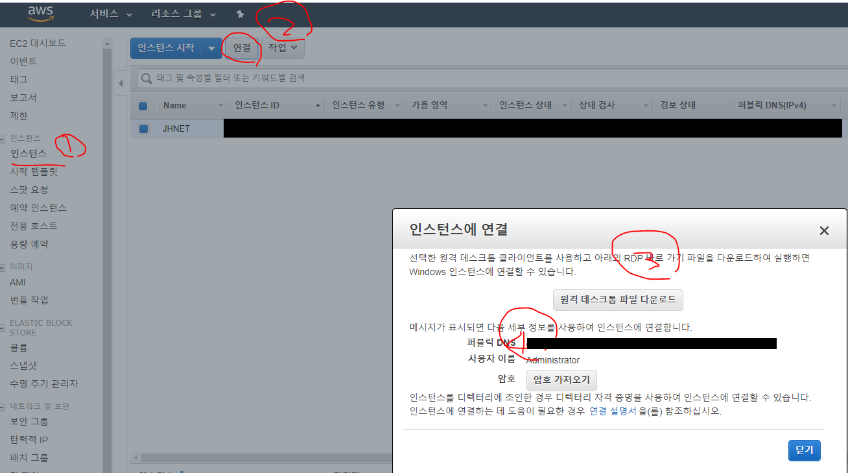Image resolution: width=848 pixels, height=473 pixels.
Task: Open 제한 in the sidebar
Action: (19, 115)
